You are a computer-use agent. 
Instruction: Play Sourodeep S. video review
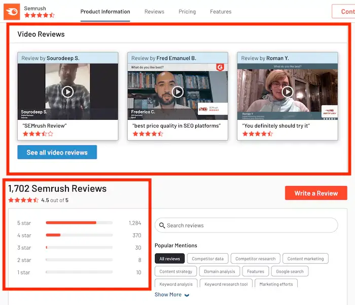click(67, 92)
